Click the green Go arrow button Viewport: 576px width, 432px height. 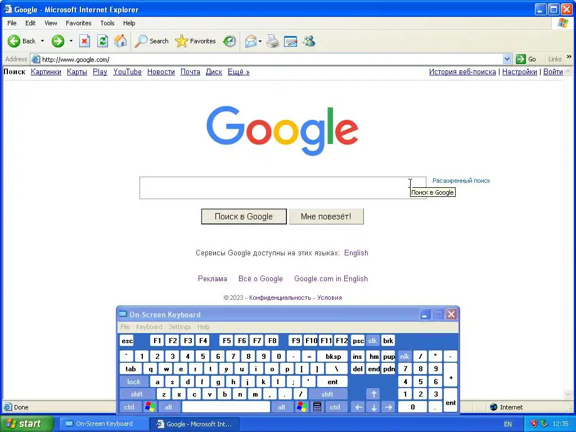click(x=520, y=59)
